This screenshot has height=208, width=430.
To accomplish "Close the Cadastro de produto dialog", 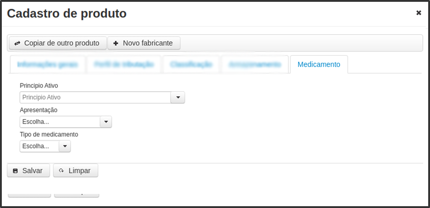I will pyautogui.click(x=419, y=13).
